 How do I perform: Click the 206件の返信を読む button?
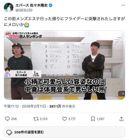(x=64, y=132)
